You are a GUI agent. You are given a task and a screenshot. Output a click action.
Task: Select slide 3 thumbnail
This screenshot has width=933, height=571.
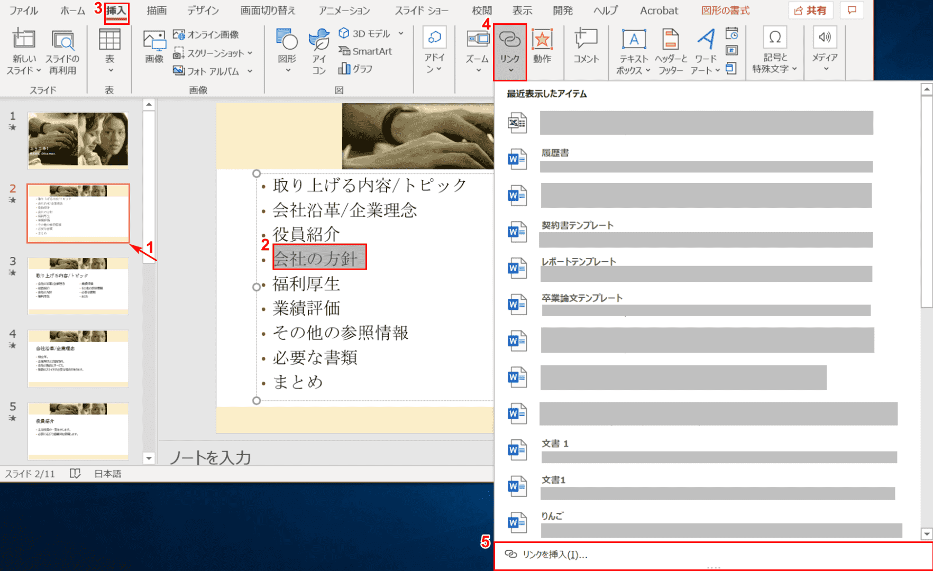(x=78, y=285)
